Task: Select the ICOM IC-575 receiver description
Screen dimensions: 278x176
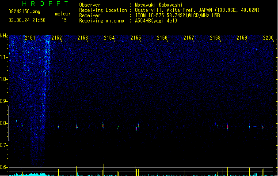Action: click(177, 15)
